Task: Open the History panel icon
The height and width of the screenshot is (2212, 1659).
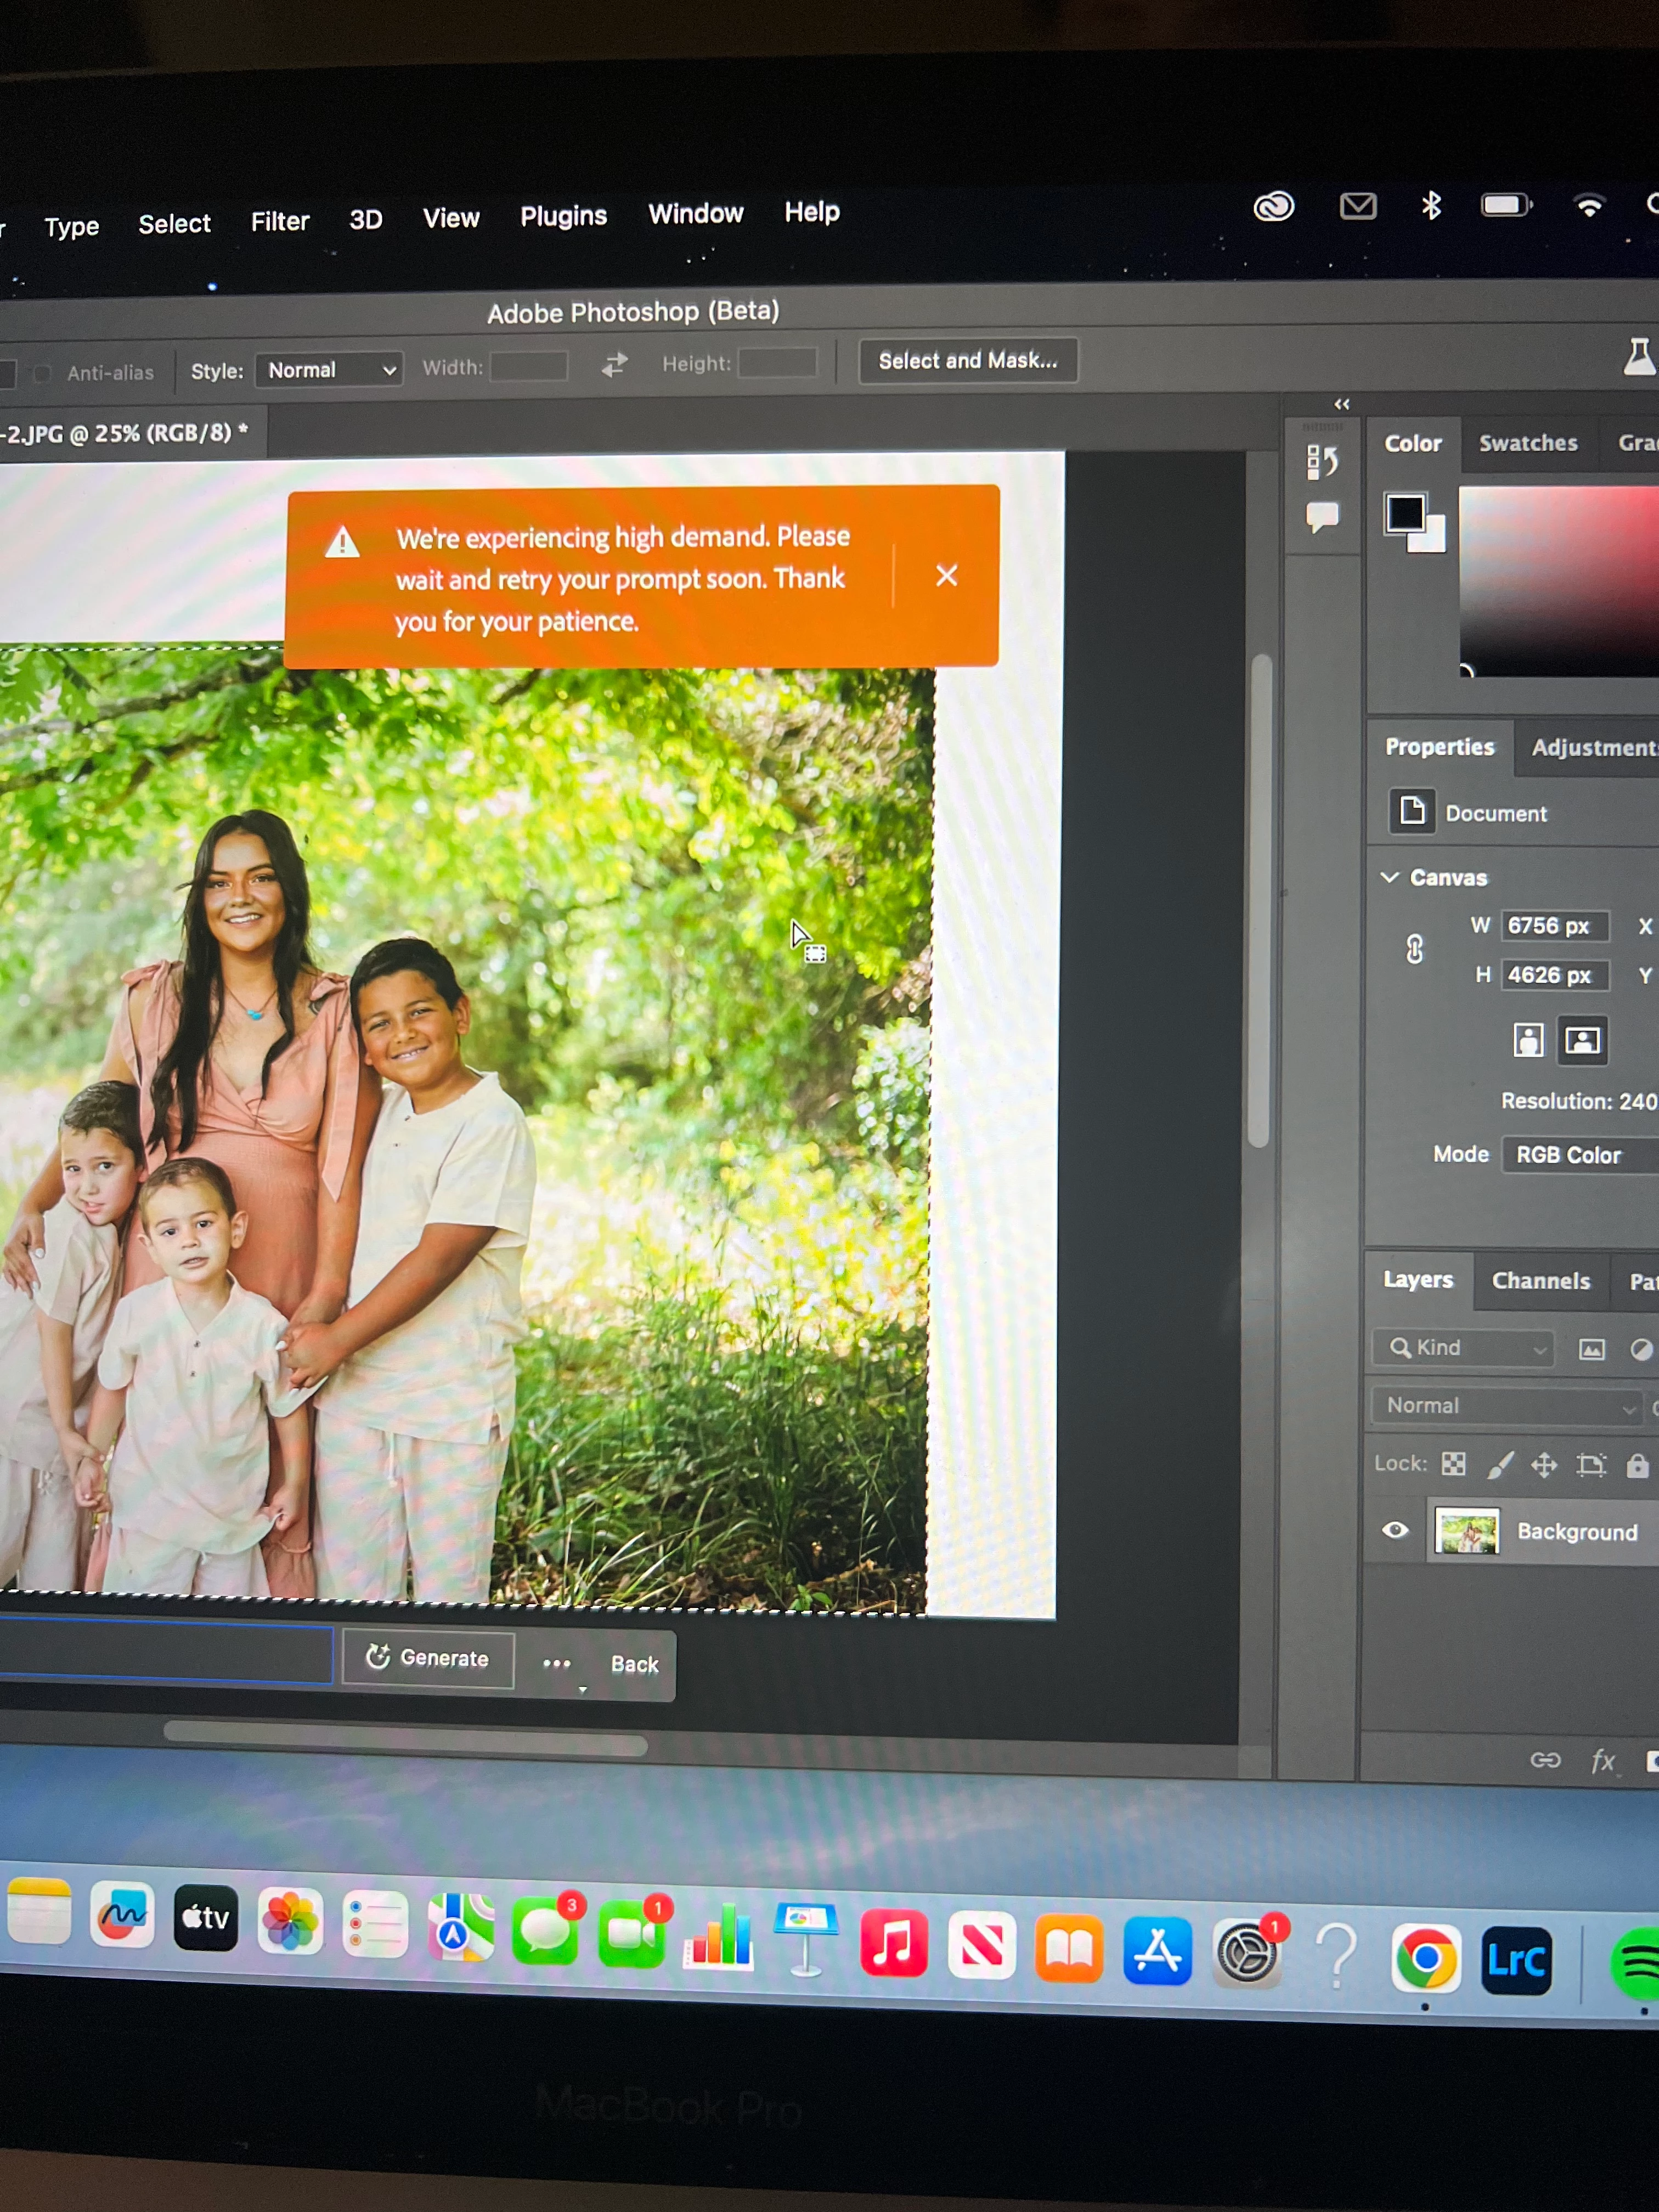Action: (1321, 462)
